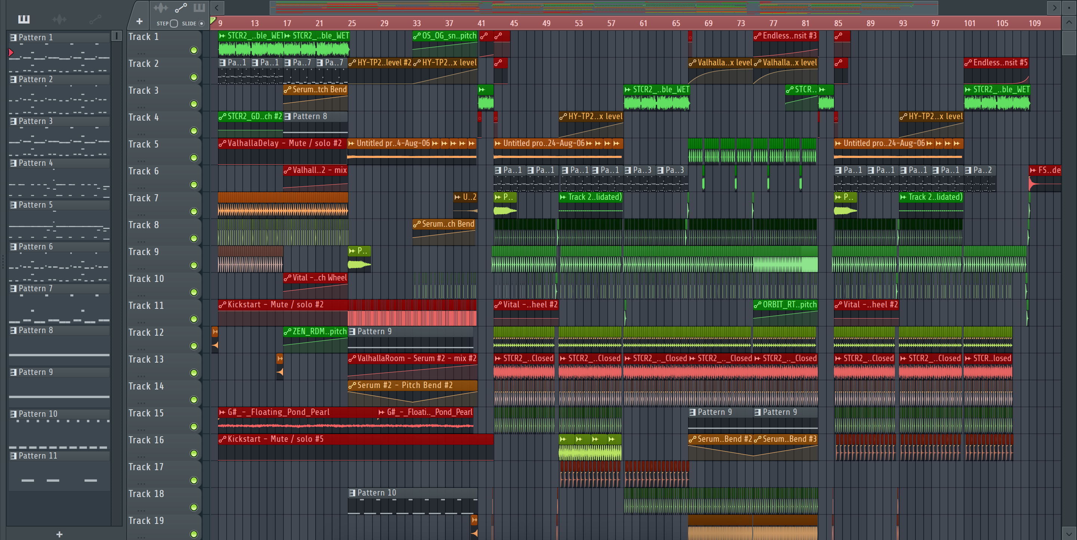Click bar 77 on the timeline ruler
1077x540 pixels.
pyautogui.click(x=773, y=24)
